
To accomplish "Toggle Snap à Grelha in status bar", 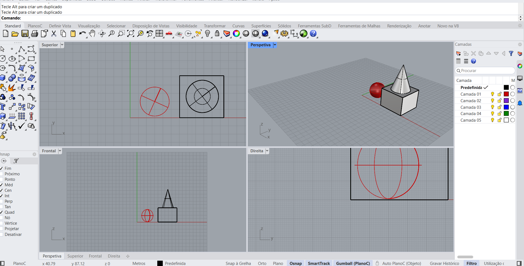I will click(238, 263).
